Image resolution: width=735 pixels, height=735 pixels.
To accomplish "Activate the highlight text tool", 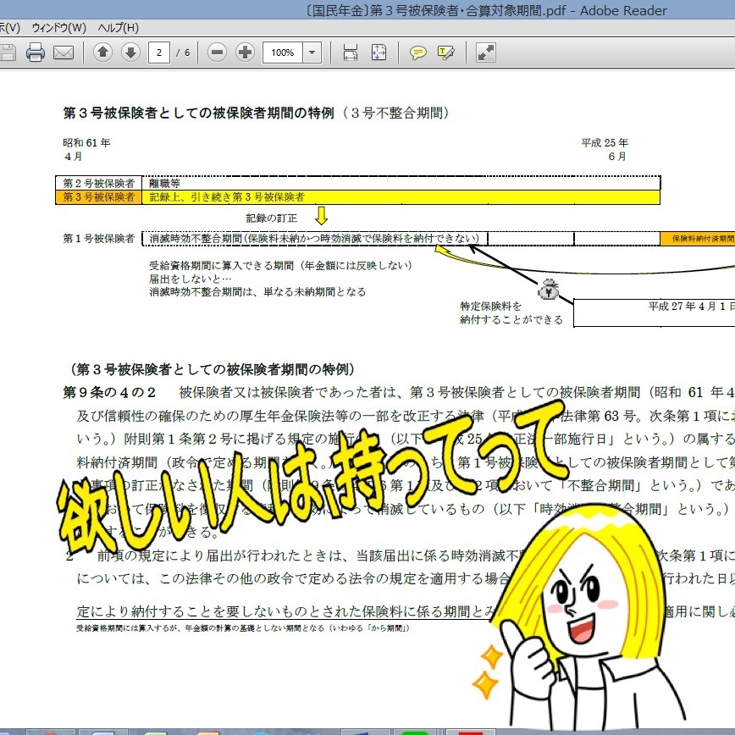I will click(x=445, y=52).
